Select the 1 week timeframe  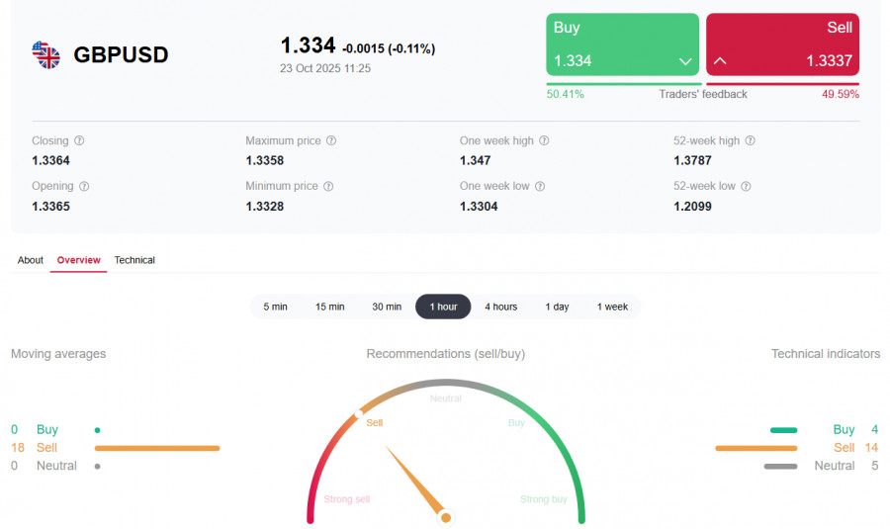click(x=612, y=307)
